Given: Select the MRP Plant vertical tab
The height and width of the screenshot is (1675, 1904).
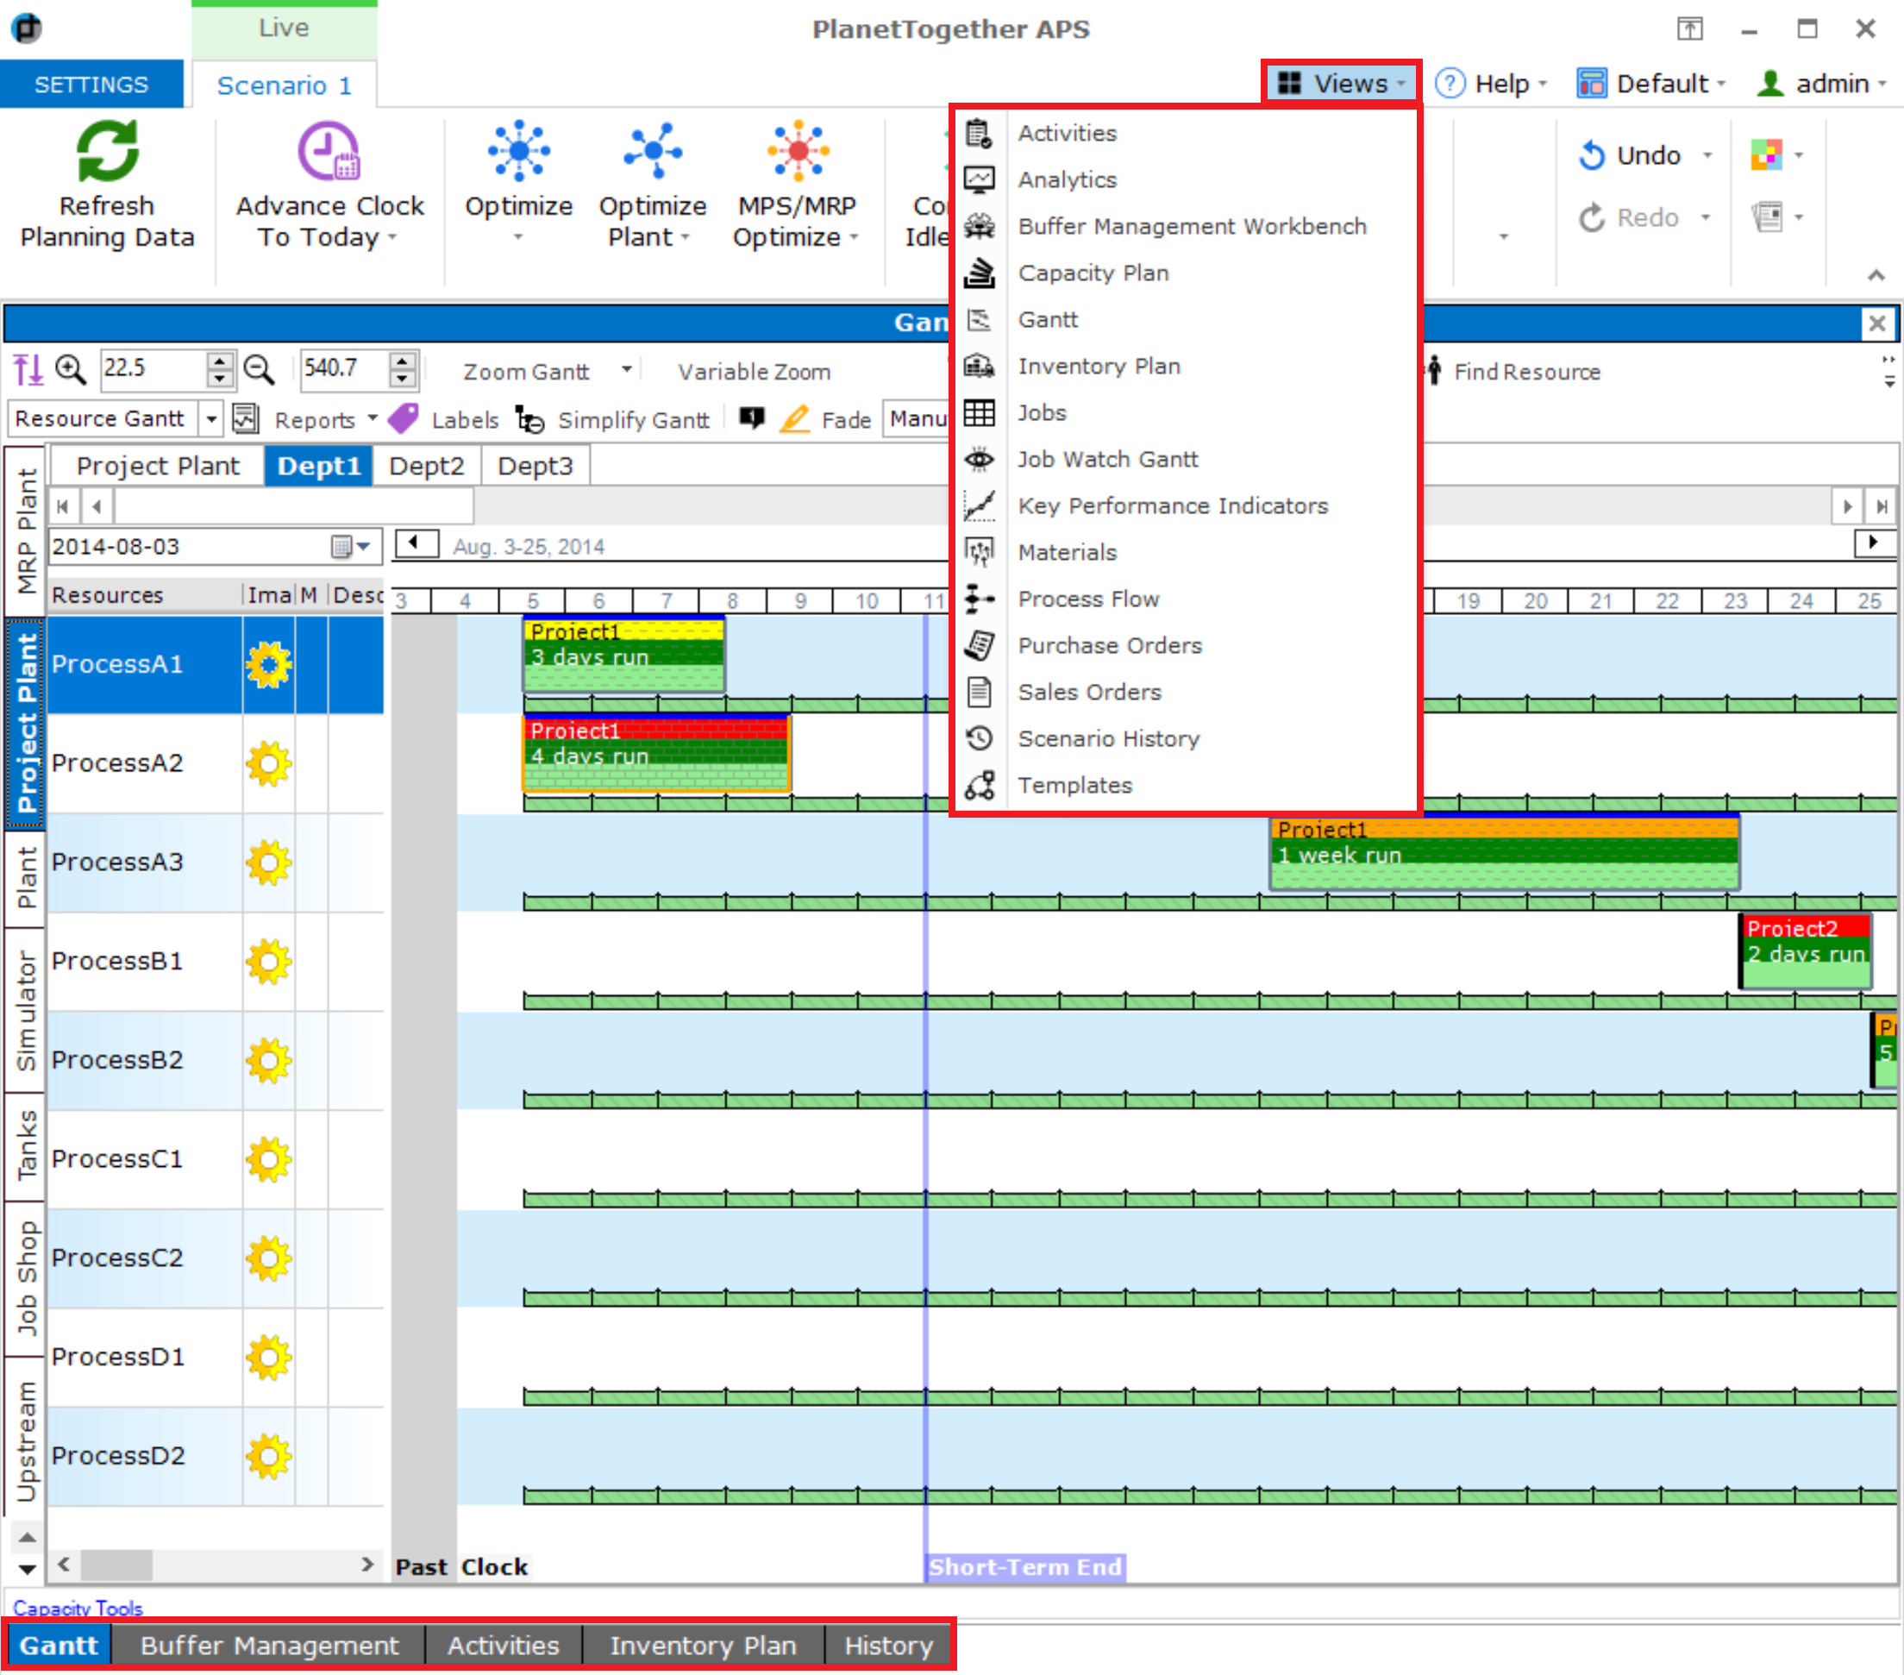Looking at the screenshot, I should (x=26, y=531).
